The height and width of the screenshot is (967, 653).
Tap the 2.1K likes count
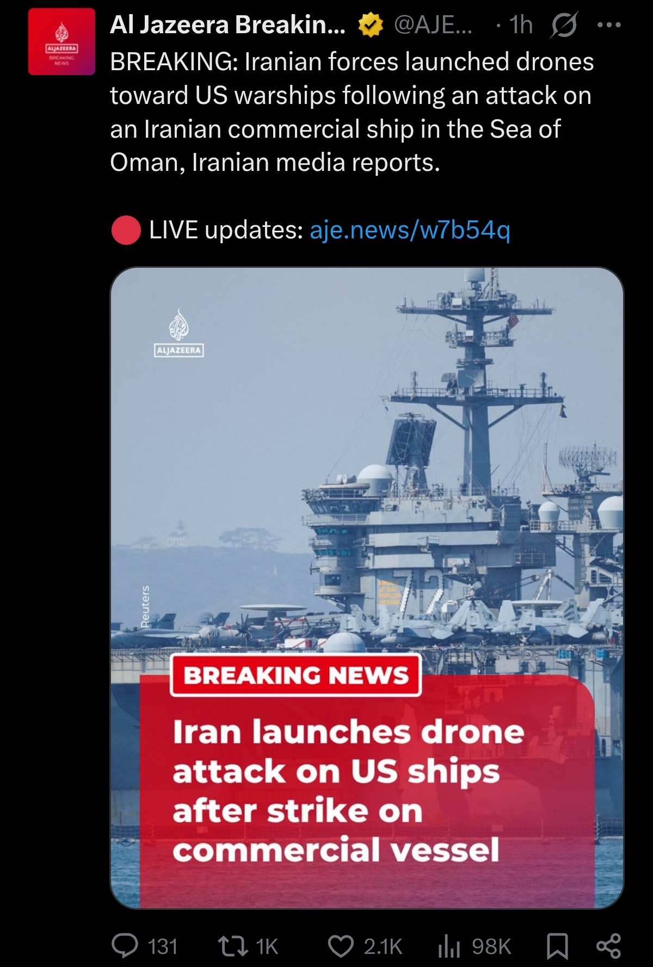point(383,947)
